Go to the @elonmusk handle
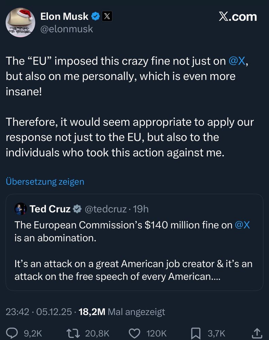The image size is (269, 340). coord(67,29)
